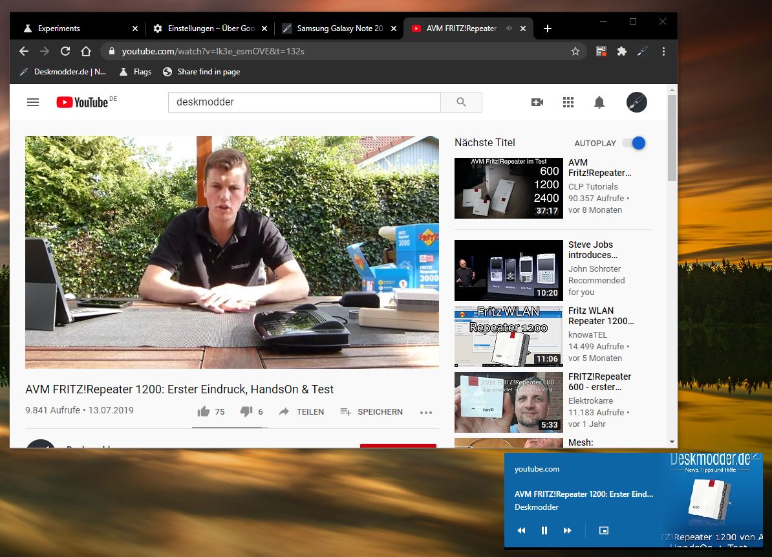This screenshot has width=772, height=557.
Task: Skip to next track in media popup
Action: point(567,530)
